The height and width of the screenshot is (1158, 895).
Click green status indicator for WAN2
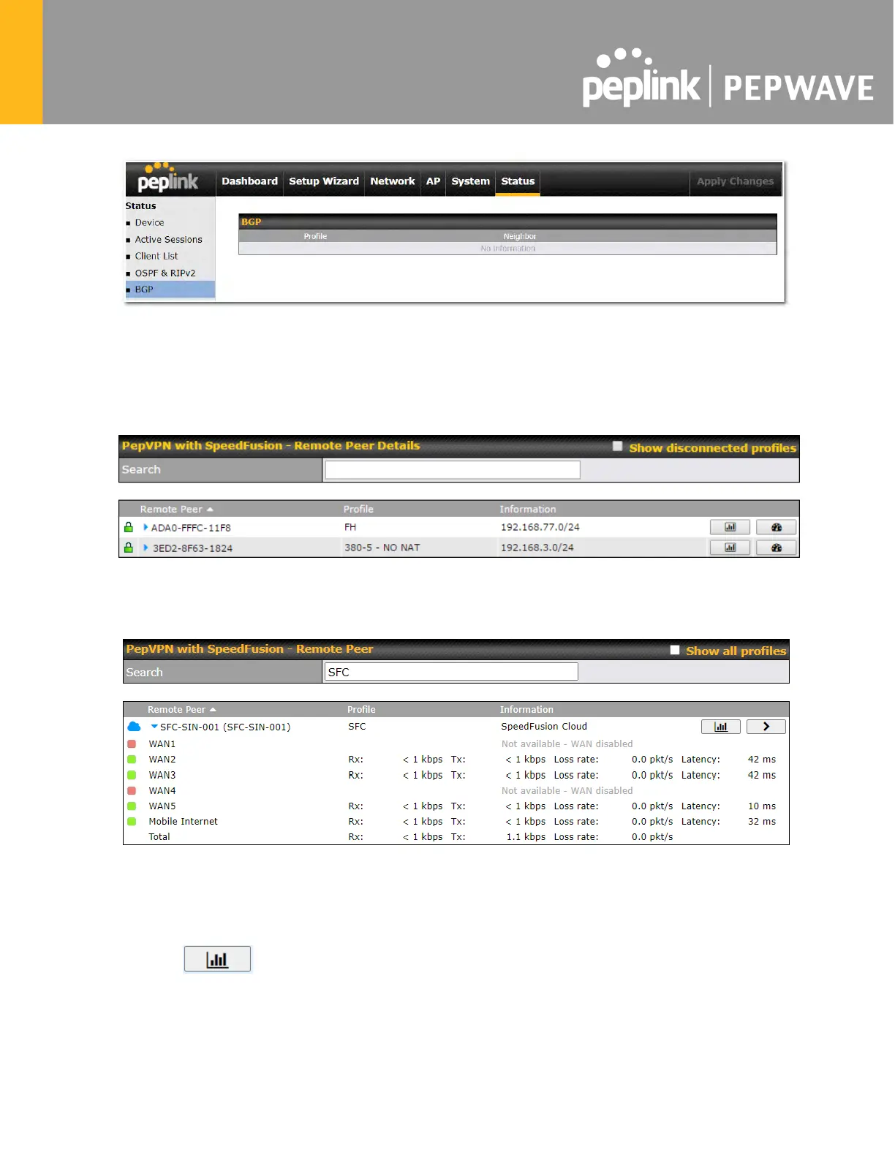[x=132, y=760]
